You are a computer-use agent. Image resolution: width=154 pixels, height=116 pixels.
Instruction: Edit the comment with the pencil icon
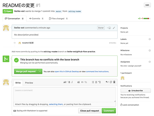pos(114,28)
